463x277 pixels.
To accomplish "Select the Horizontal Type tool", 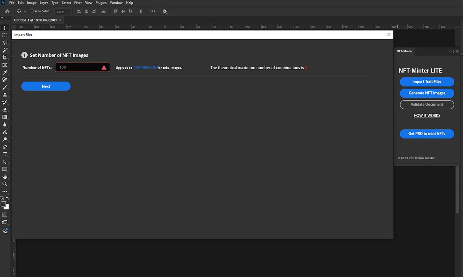I will [5, 155].
